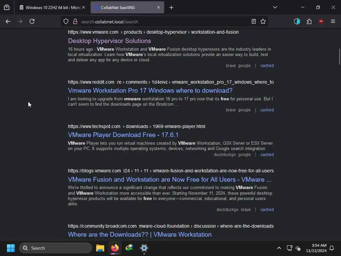Toggle reader view in the address bar
Screen dimensions: 341x256
tap(253, 21)
